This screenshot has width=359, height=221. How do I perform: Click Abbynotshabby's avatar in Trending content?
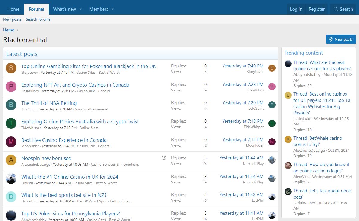click(288, 64)
